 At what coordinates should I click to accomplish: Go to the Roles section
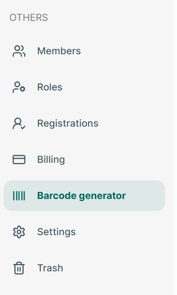(84, 87)
